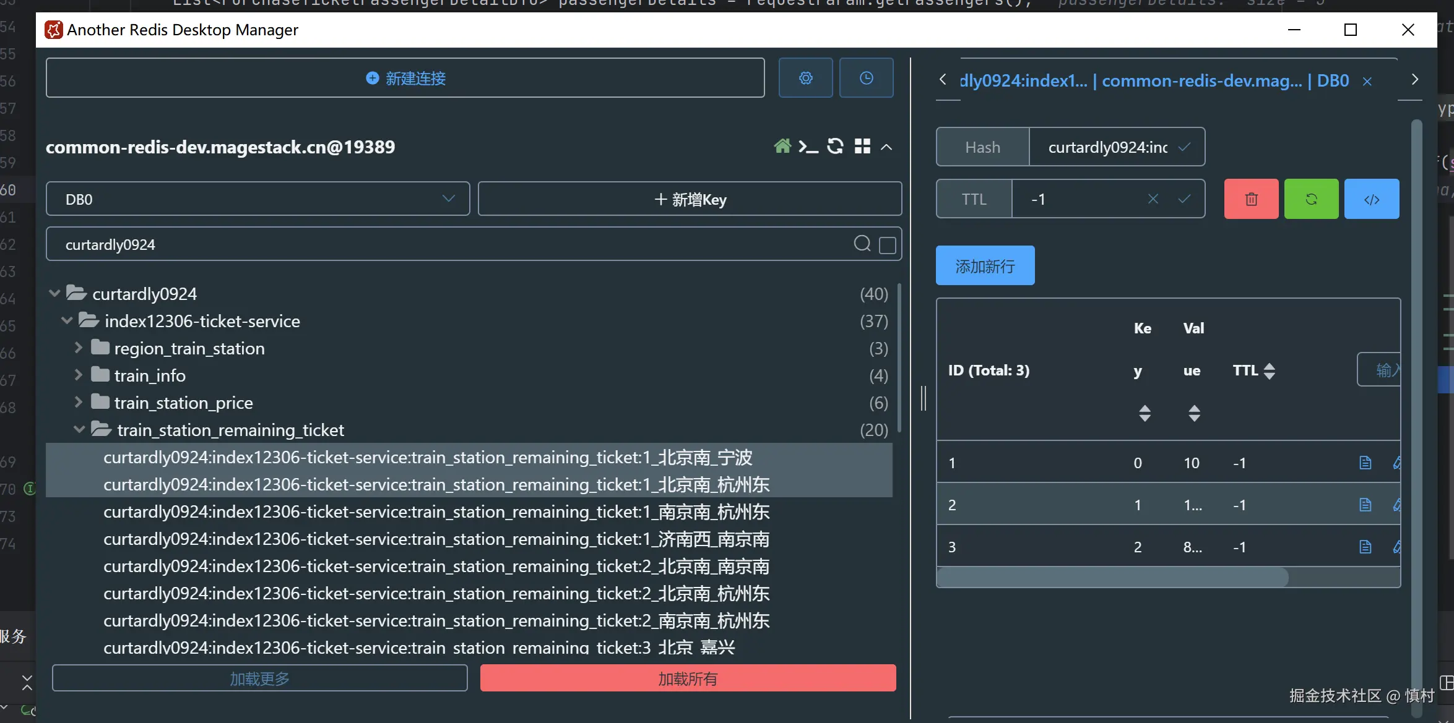Open command log clock icon
Screen dimensions: 1454x723
[866, 78]
